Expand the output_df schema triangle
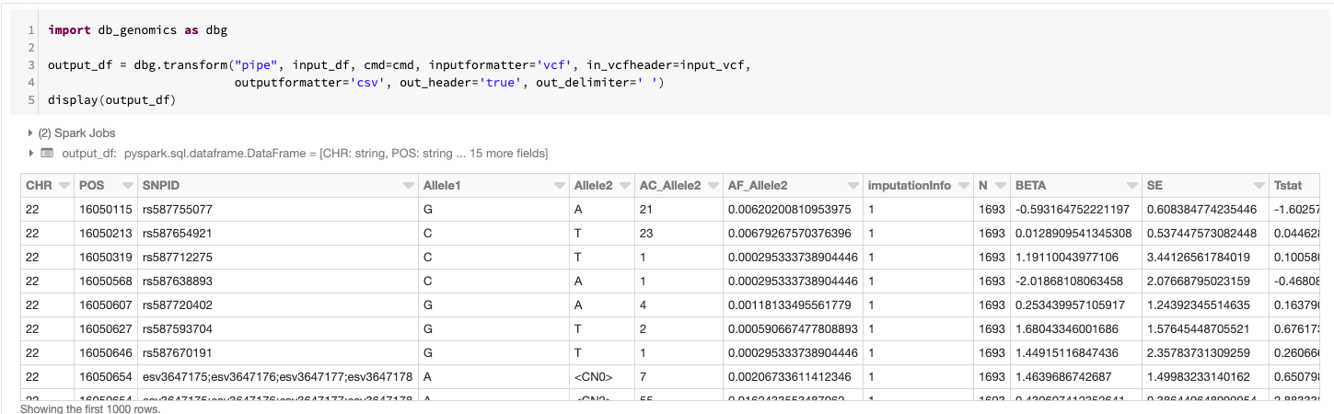The height and width of the screenshot is (414, 1334). click(x=31, y=153)
